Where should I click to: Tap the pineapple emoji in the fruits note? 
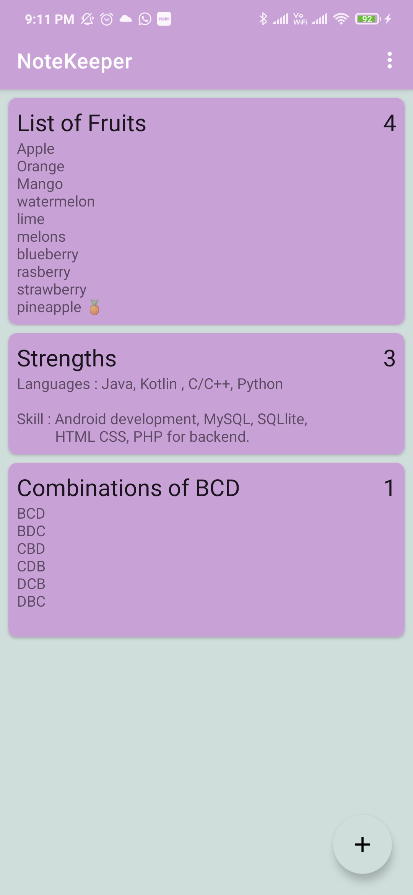coord(94,306)
